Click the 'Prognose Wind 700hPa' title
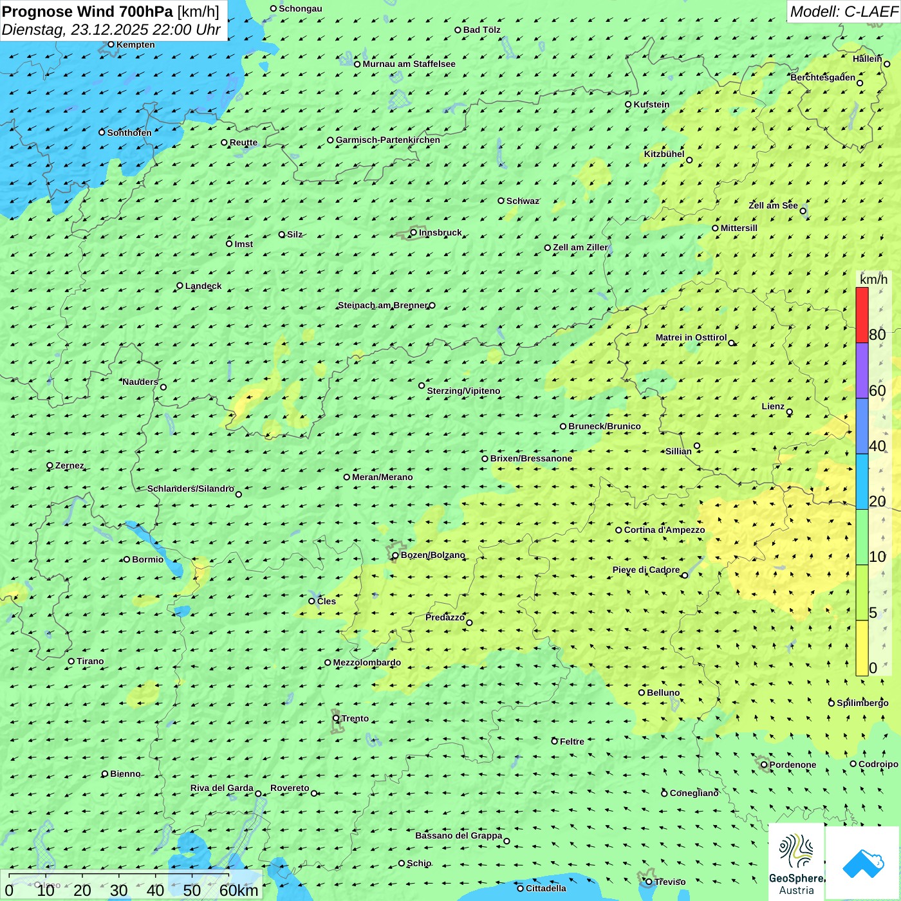This screenshot has height=901, width=901. [x=88, y=12]
